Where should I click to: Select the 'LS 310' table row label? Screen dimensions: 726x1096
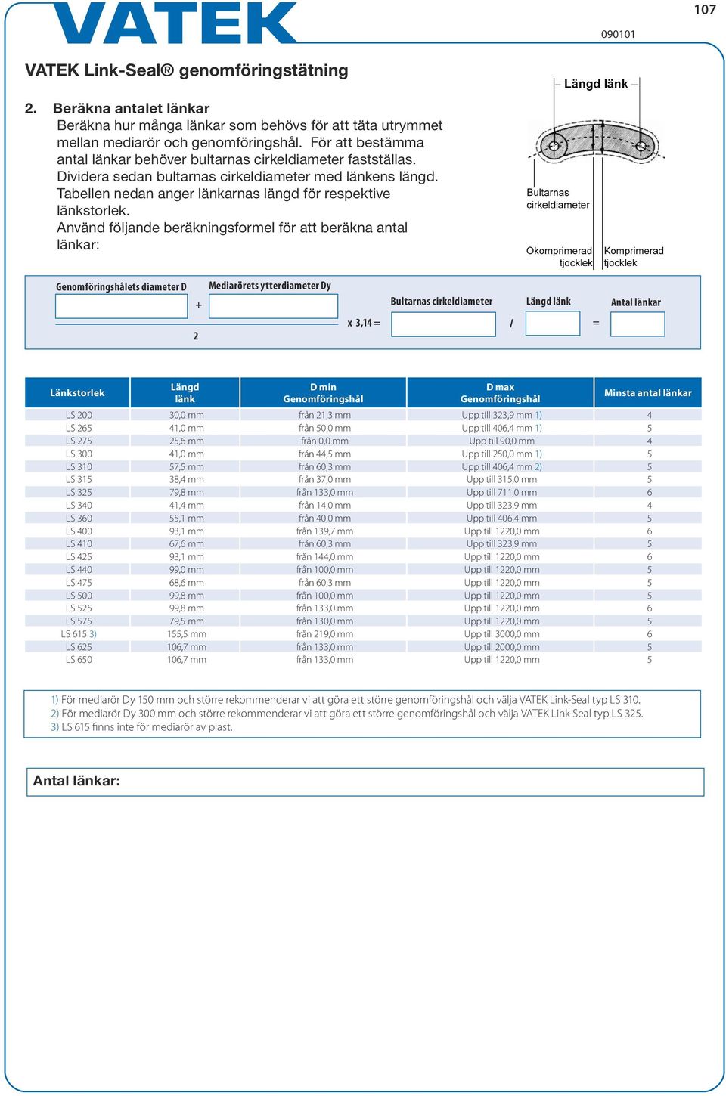click(79, 467)
